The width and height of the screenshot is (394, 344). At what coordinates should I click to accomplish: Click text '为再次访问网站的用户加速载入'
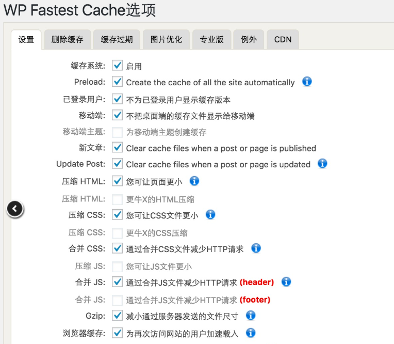coord(182,334)
